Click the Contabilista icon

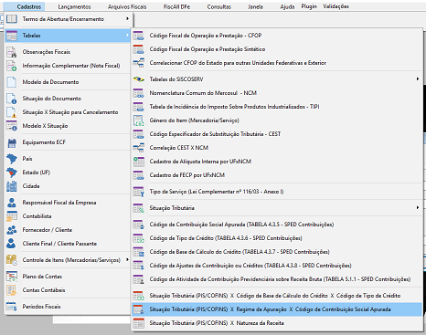pyautogui.click(x=12, y=216)
